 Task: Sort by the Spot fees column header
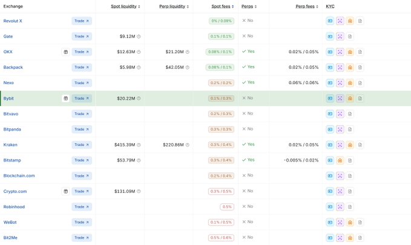click(x=222, y=6)
